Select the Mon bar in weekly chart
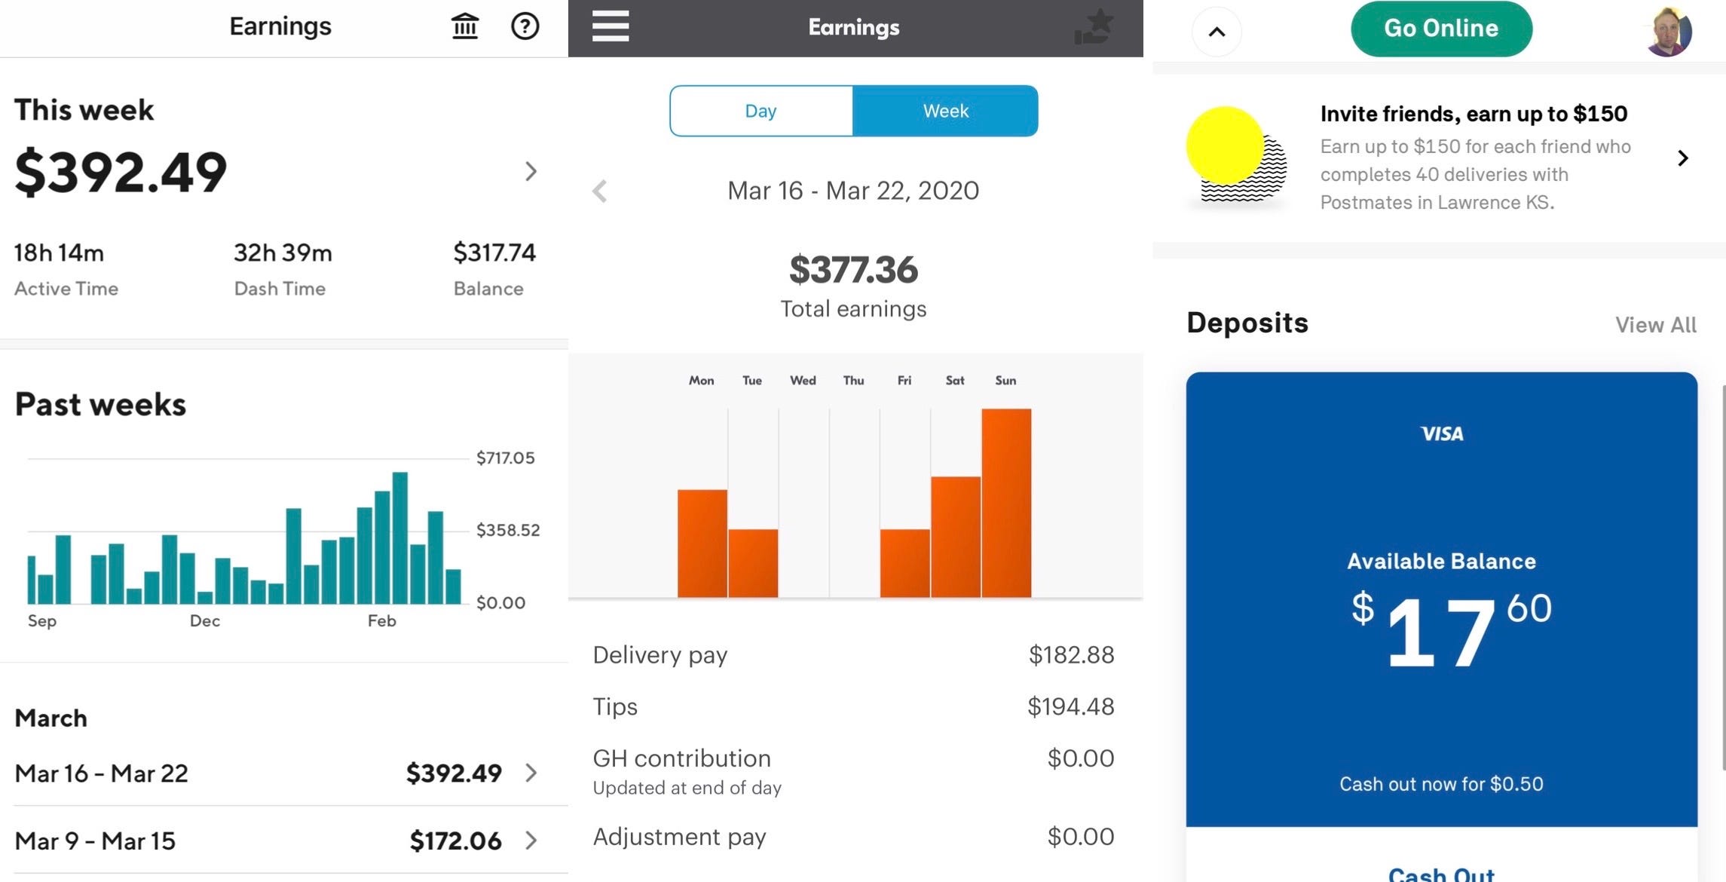Viewport: 1726px width, 882px height. pyautogui.click(x=702, y=544)
